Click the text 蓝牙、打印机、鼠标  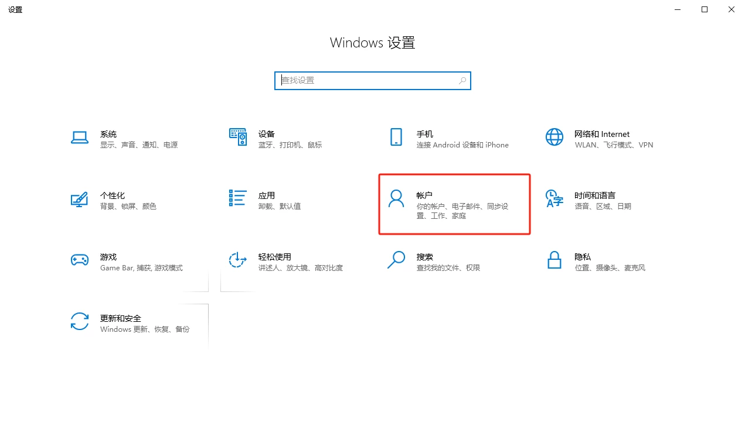pos(290,145)
